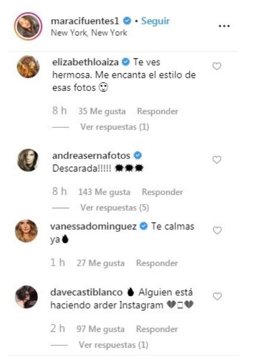The height and width of the screenshot is (362, 277).
Task: Like elizabethloaiza's comment with heart icon
Action: click(217, 67)
